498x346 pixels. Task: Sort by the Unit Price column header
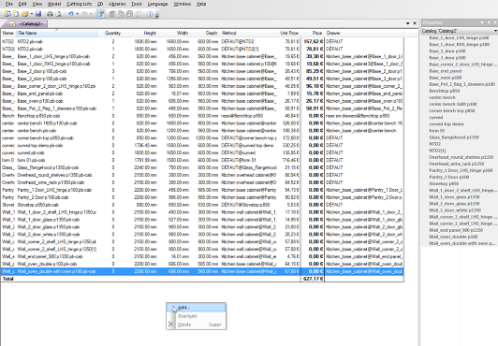click(289, 33)
